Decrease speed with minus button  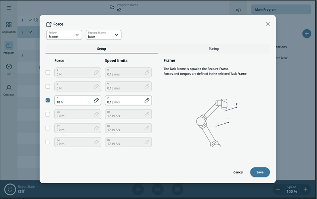(x=278, y=189)
